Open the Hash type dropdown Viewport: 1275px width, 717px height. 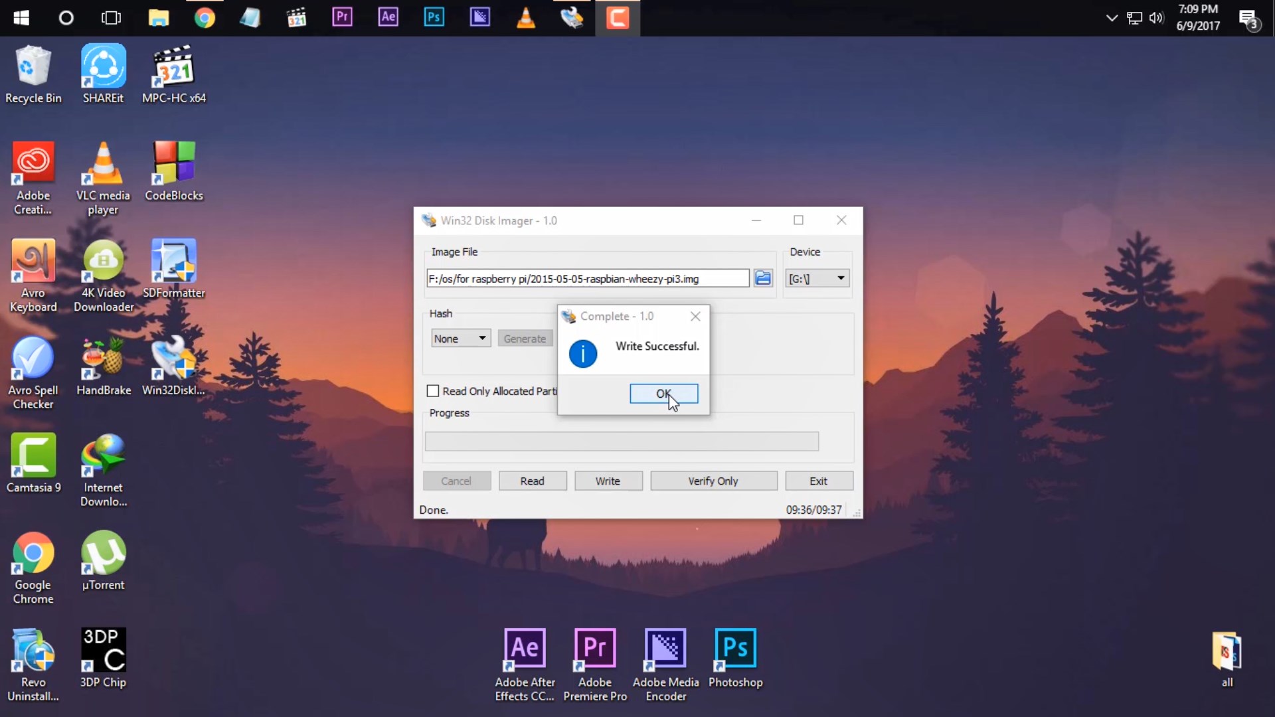[x=461, y=339]
